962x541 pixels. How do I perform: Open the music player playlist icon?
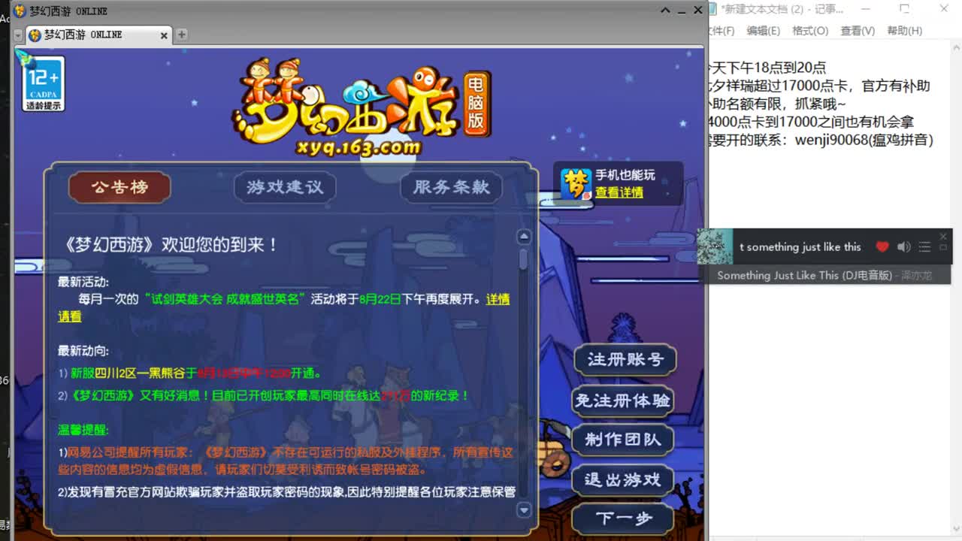click(924, 246)
